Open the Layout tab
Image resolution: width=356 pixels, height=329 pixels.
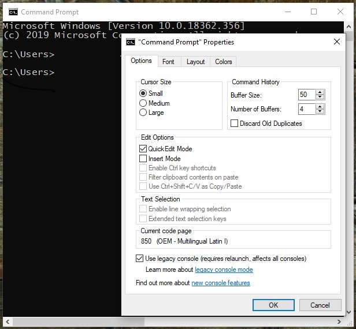tap(195, 62)
